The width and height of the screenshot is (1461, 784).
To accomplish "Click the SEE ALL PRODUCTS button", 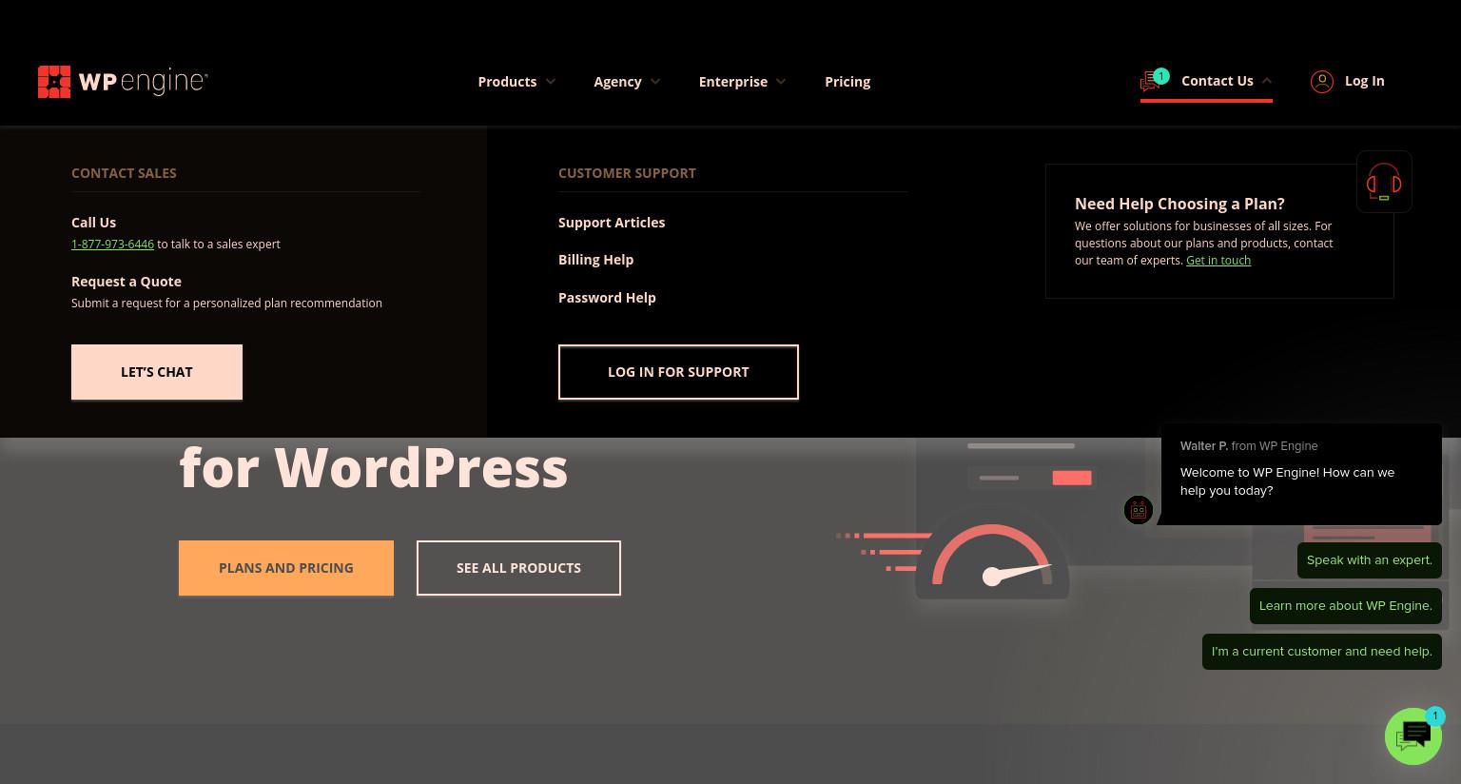I will point(518,568).
